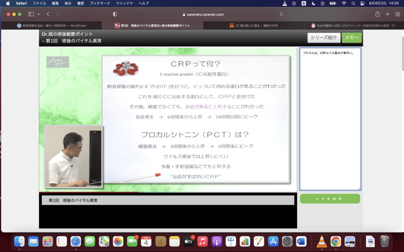
Task: Open VLC from the Dock
Action: pyautogui.click(x=322, y=241)
